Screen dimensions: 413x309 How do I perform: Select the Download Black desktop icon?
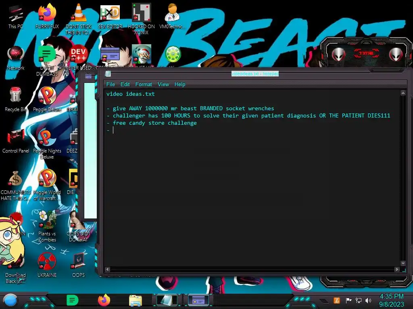tap(16, 268)
